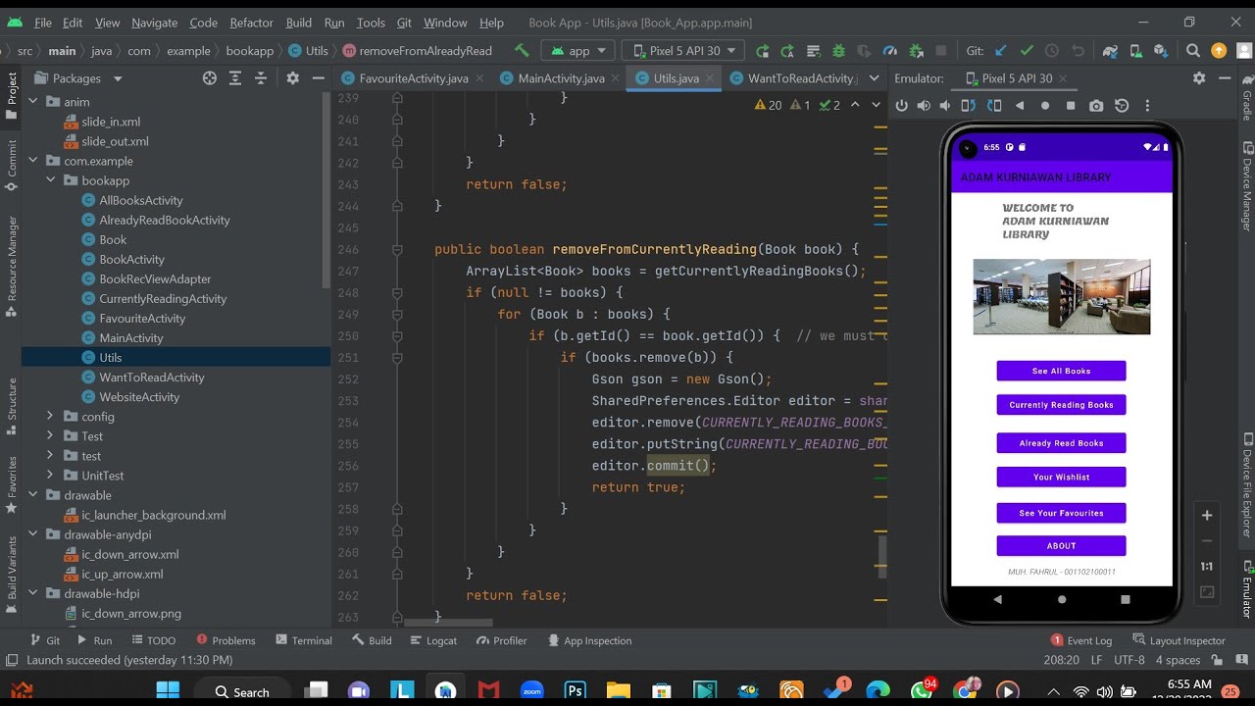This screenshot has height=706, width=1255.
Task: Open the Pixel 5 API 30 device dropdown
Action: pyautogui.click(x=683, y=50)
